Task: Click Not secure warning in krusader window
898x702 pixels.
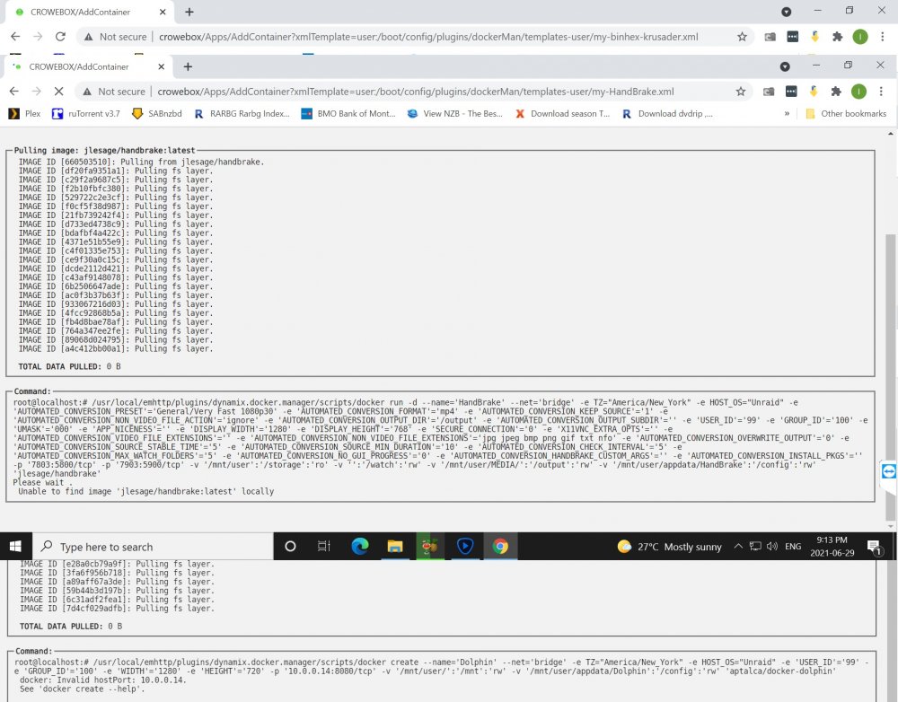Action: click(x=116, y=37)
